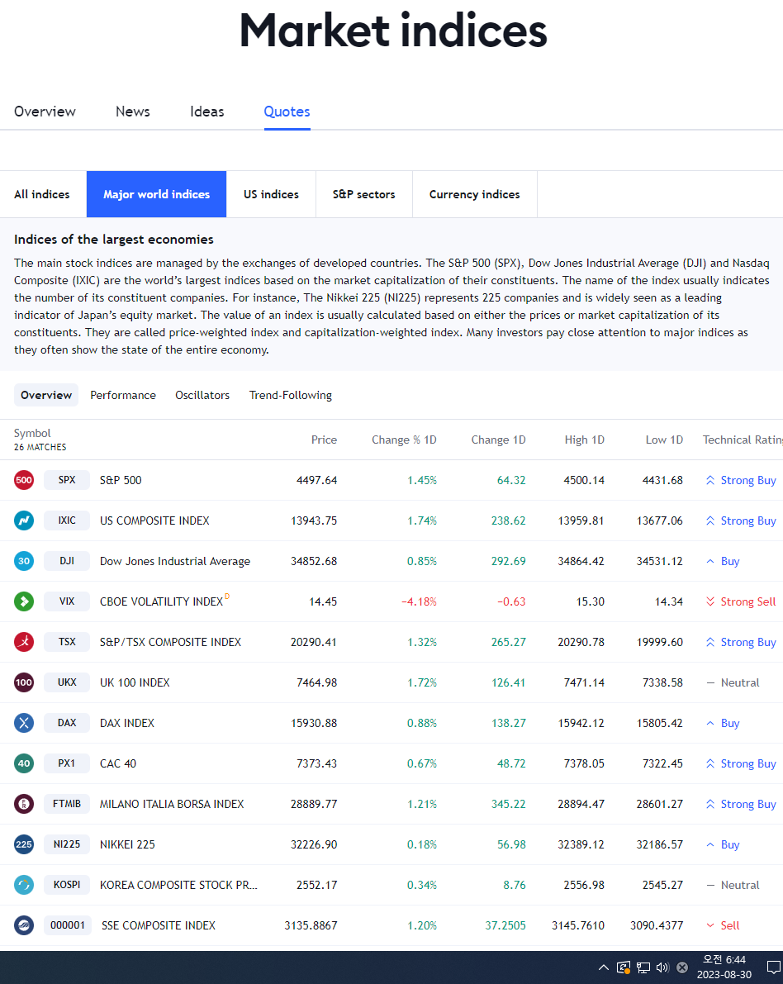Sort by High 1D column header

(x=584, y=440)
